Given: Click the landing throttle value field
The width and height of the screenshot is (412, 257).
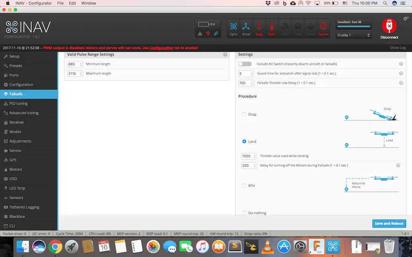Looking at the screenshot, I should (x=249, y=156).
